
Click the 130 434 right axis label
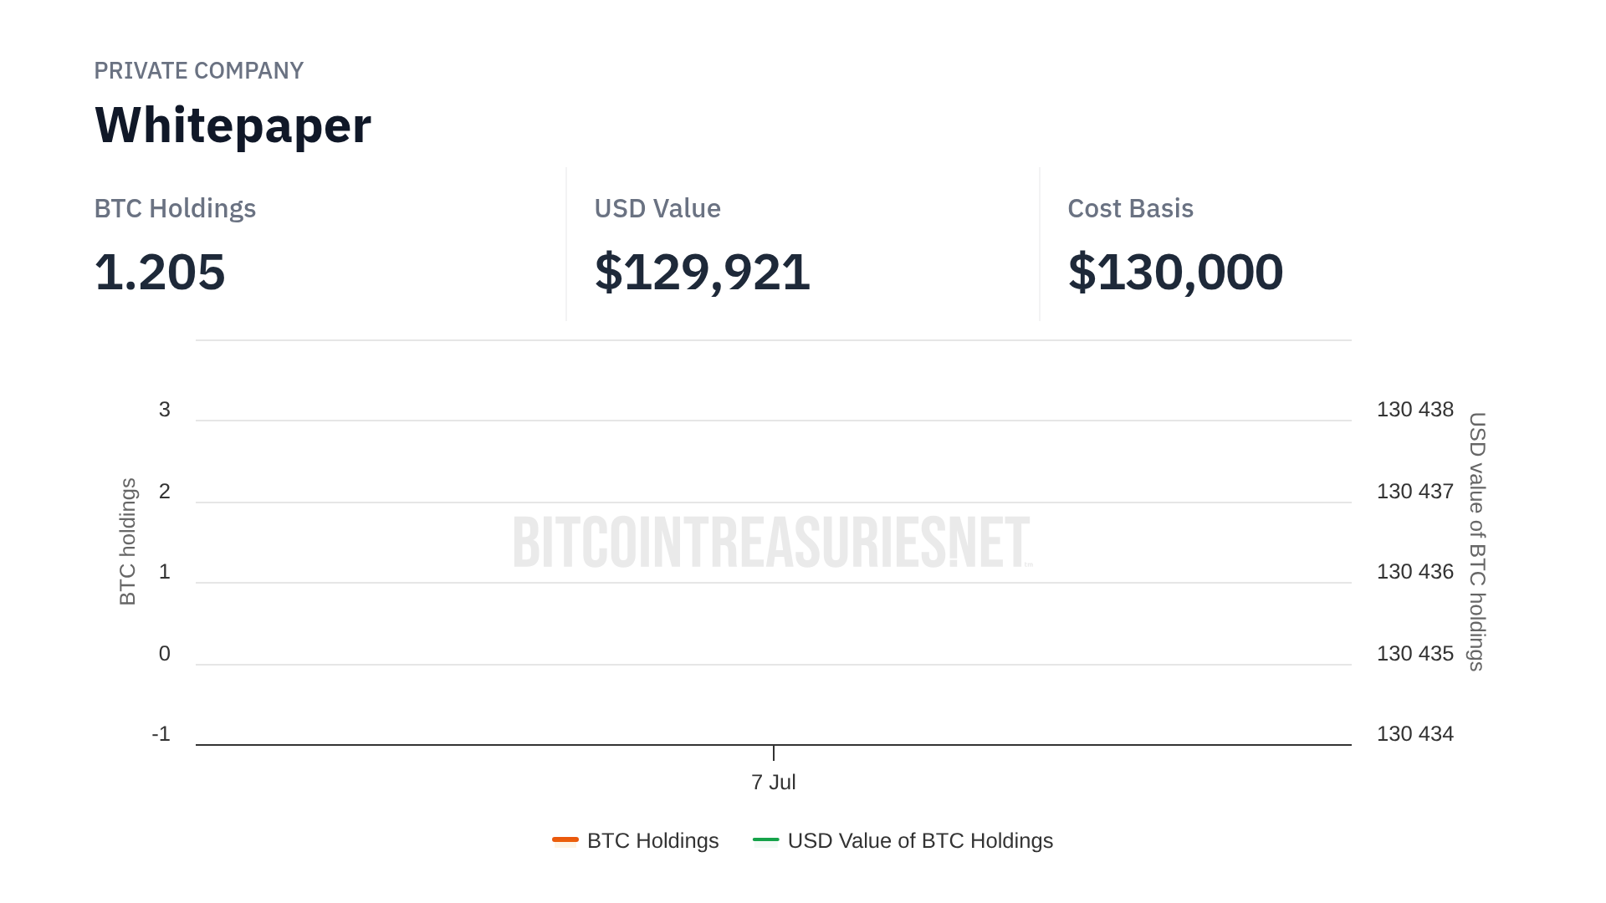(1414, 734)
